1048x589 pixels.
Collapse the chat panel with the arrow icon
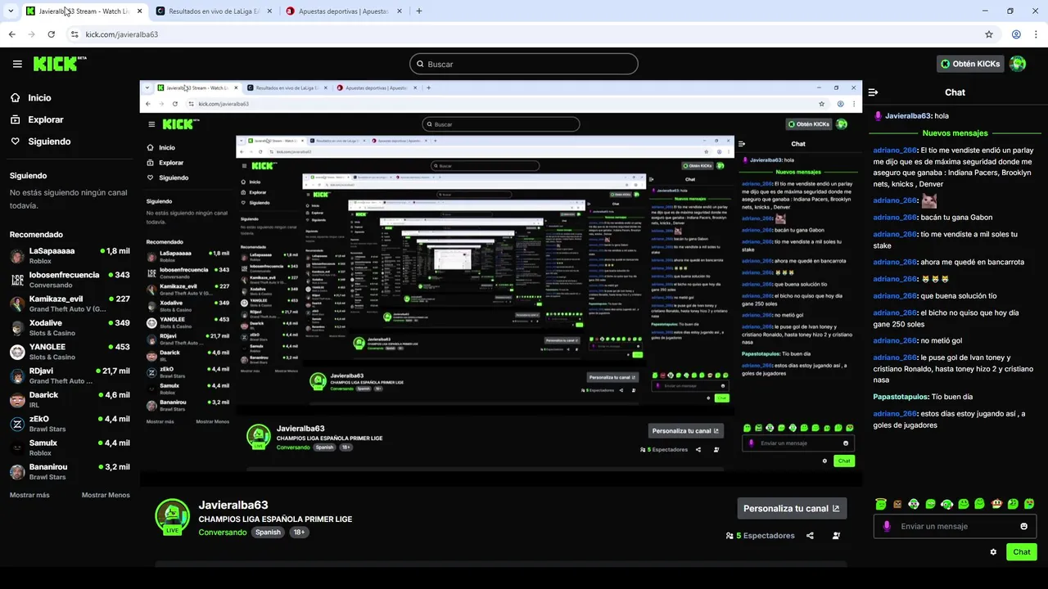pos(873,92)
